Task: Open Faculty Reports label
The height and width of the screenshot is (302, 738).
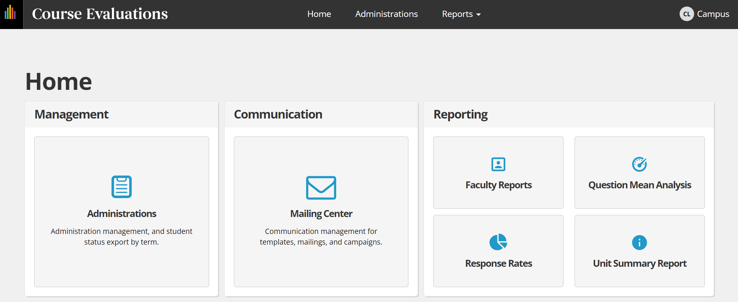Action: coord(498,185)
